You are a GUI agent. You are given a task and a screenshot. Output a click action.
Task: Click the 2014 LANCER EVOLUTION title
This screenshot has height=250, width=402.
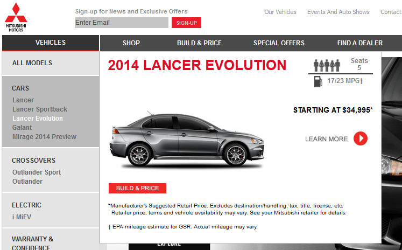click(x=197, y=65)
